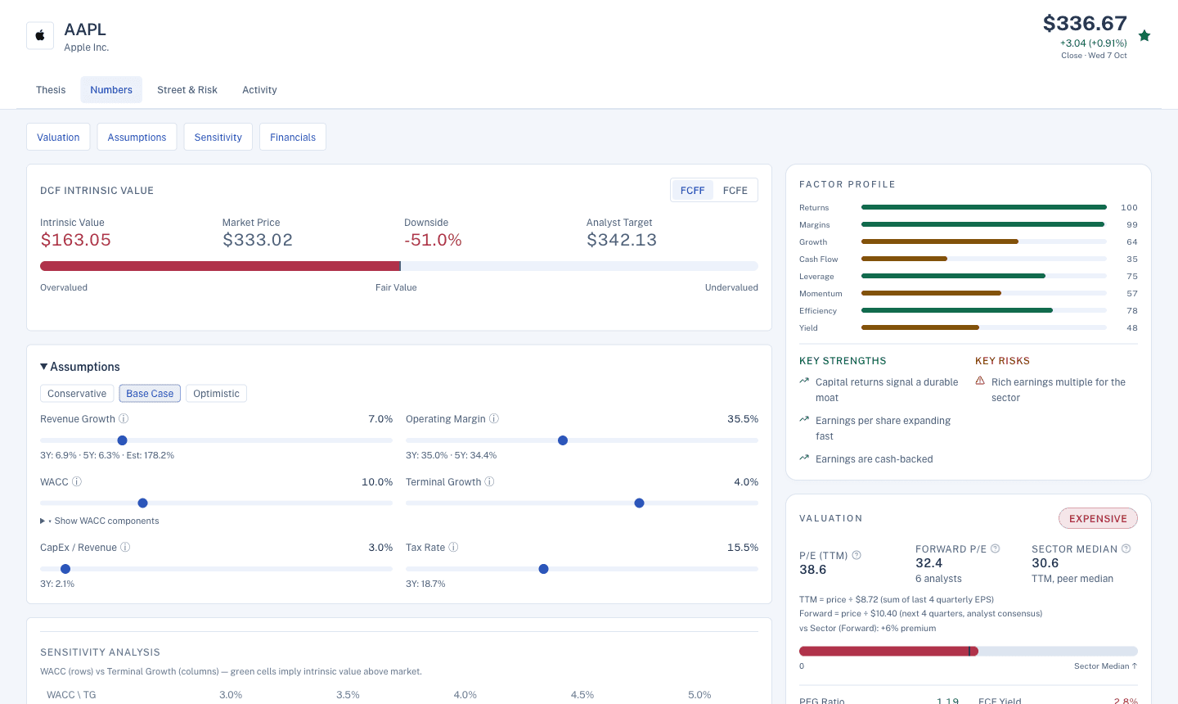1178x704 pixels.
Task: Click the Returns factor bar
Action: tap(984, 207)
